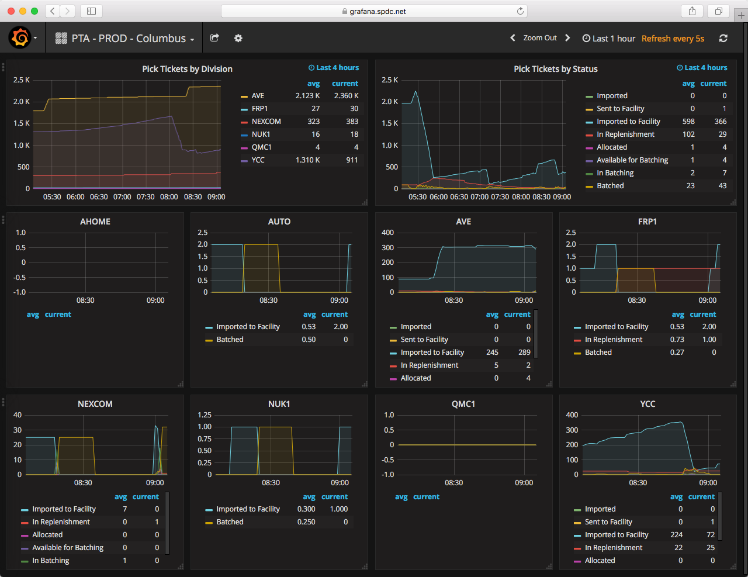This screenshot has width=748, height=577.
Task: Click yellow AVE color swatch in Division legend
Action: click(244, 96)
